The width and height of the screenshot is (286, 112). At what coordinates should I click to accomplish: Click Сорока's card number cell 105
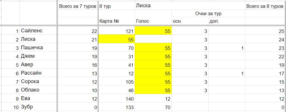tap(116, 82)
